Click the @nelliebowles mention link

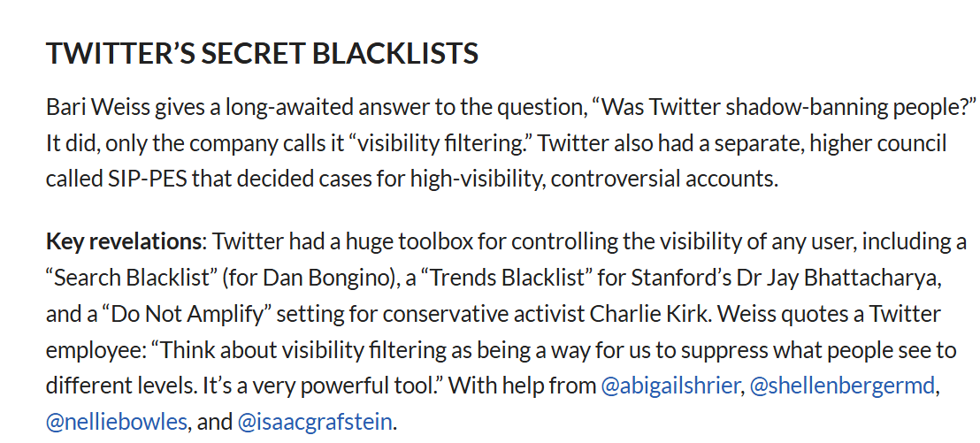pyautogui.click(x=117, y=421)
